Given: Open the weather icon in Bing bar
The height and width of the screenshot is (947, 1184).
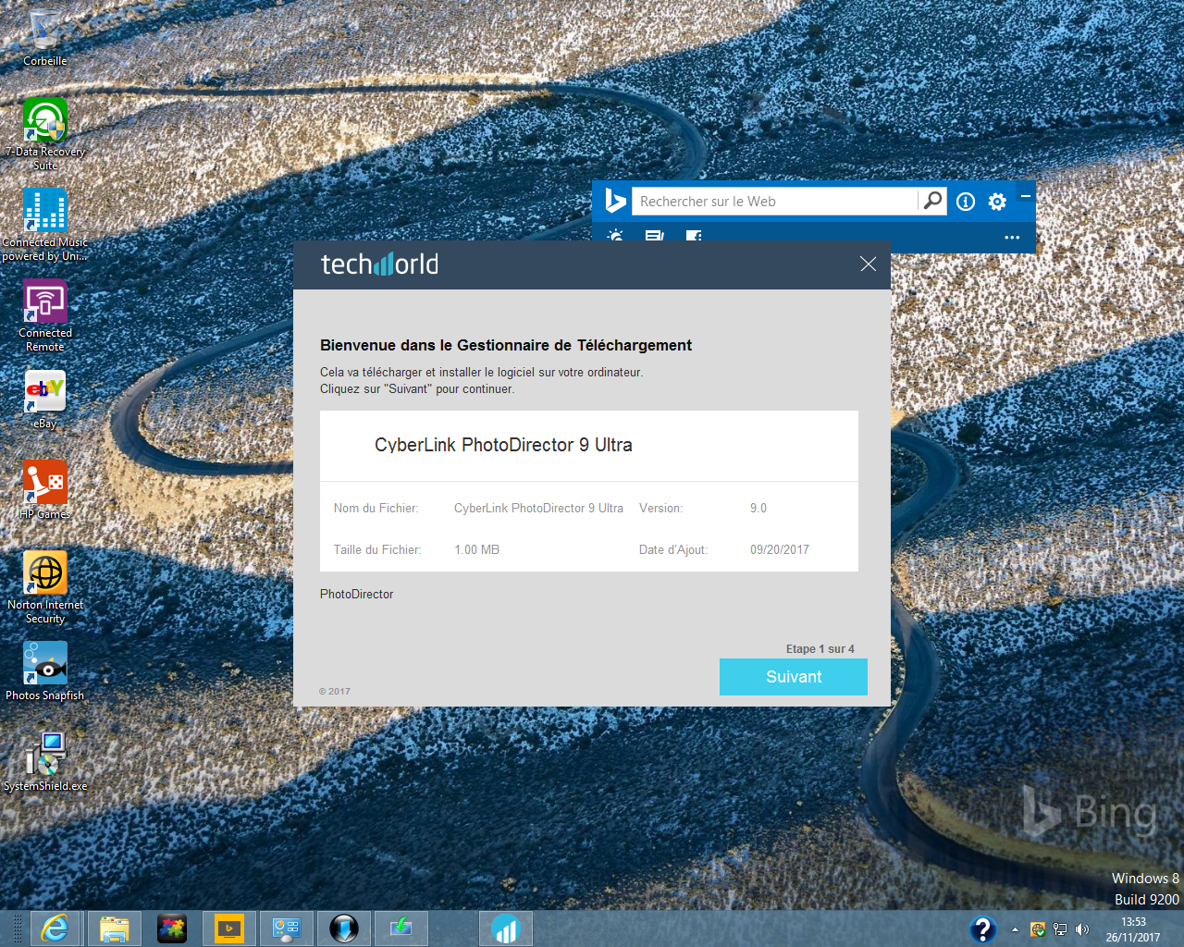Looking at the screenshot, I should [615, 237].
